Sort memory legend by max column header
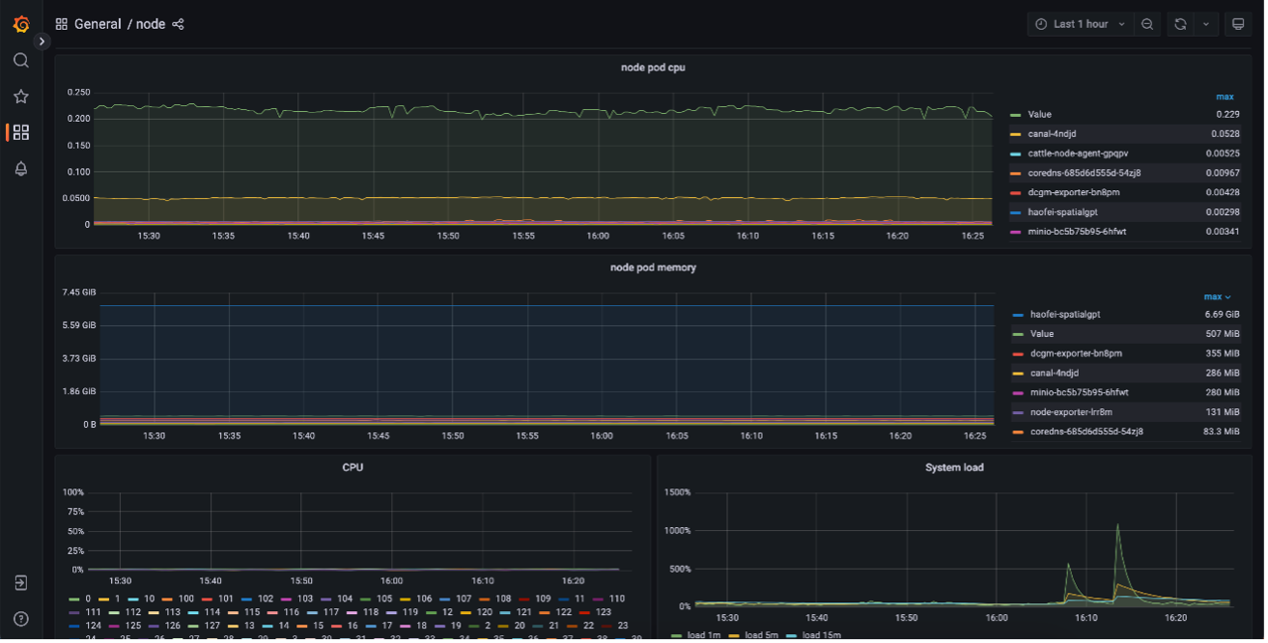The image size is (1268, 643). 1216,297
